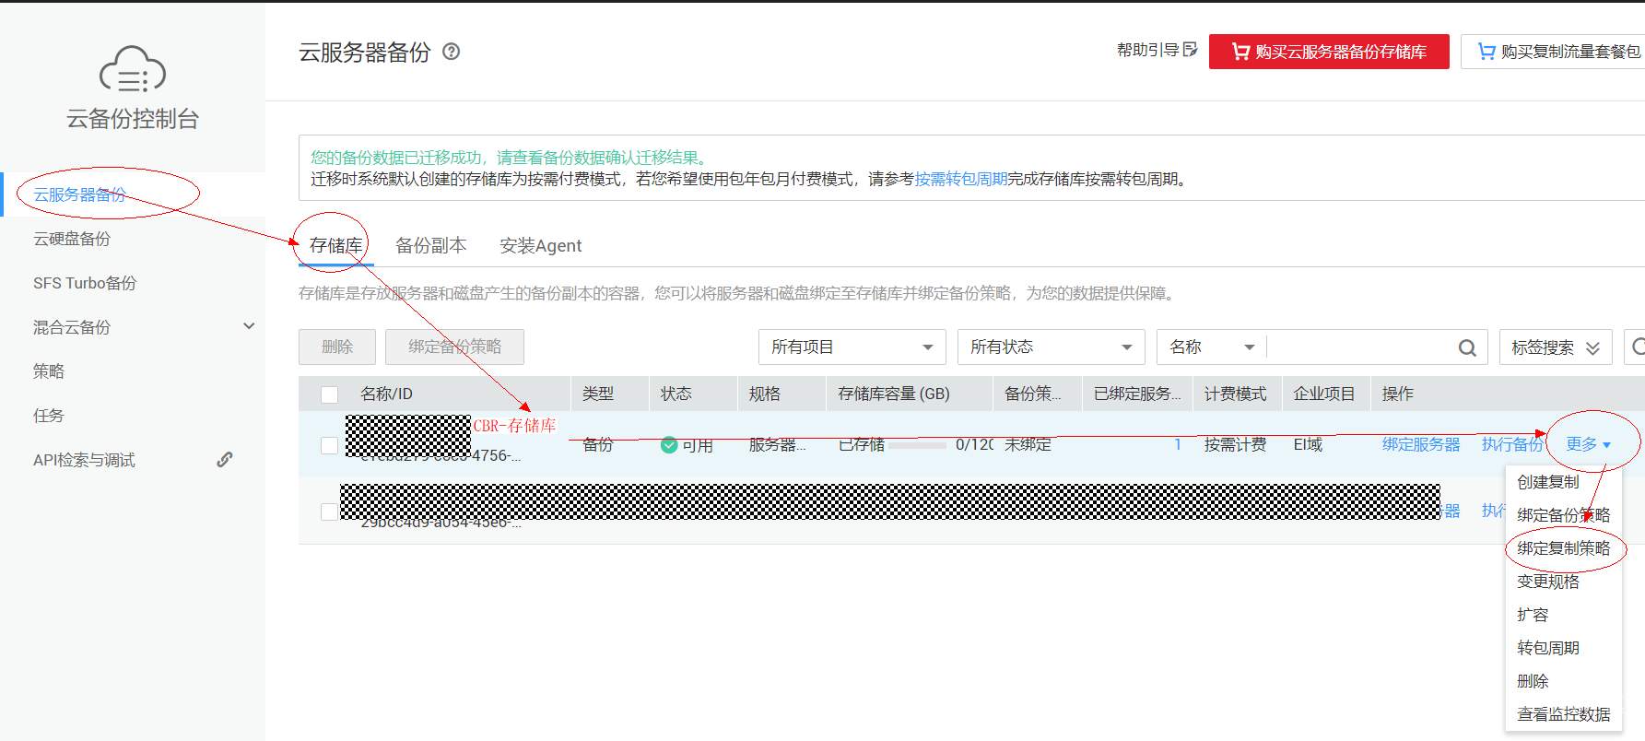Open the help question mark beside 云服务器备份 title
Screen dimensions: 1645x741
tap(452, 52)
